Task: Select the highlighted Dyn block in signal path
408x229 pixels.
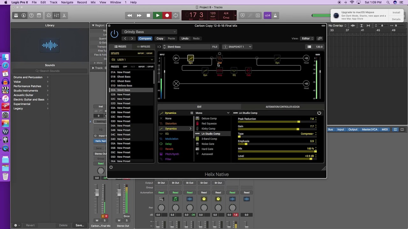Action: click(191, 58)
